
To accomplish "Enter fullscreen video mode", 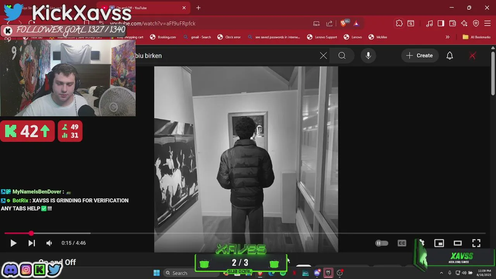I will [x=476, y=243].
